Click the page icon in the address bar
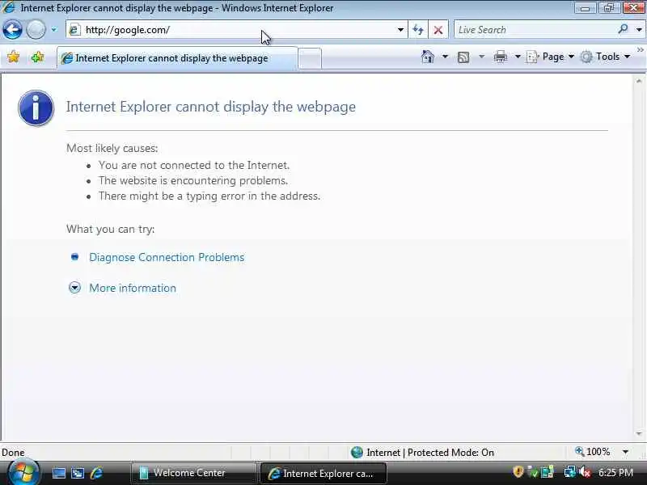 coord(74,30)
